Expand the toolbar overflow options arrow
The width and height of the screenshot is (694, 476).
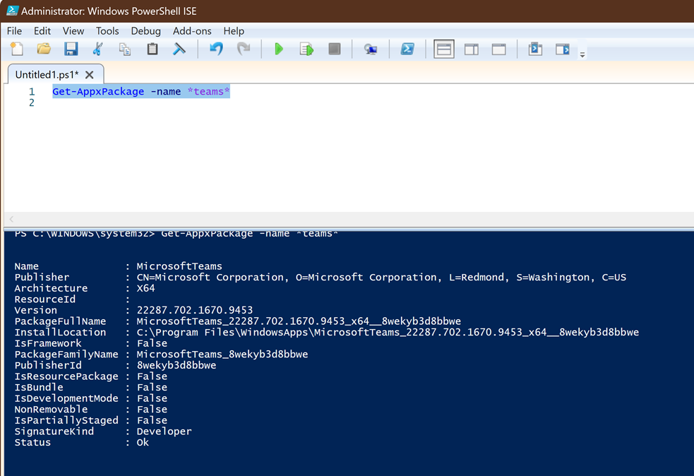[x=582, y=54]
